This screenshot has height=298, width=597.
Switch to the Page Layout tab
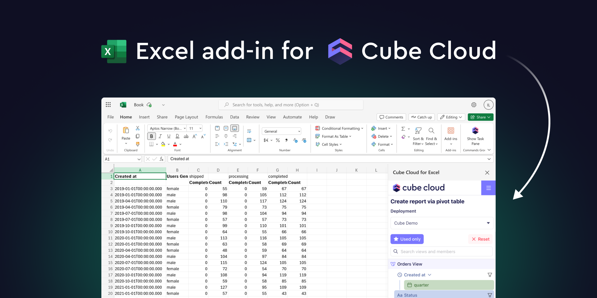tap(186, 117)
